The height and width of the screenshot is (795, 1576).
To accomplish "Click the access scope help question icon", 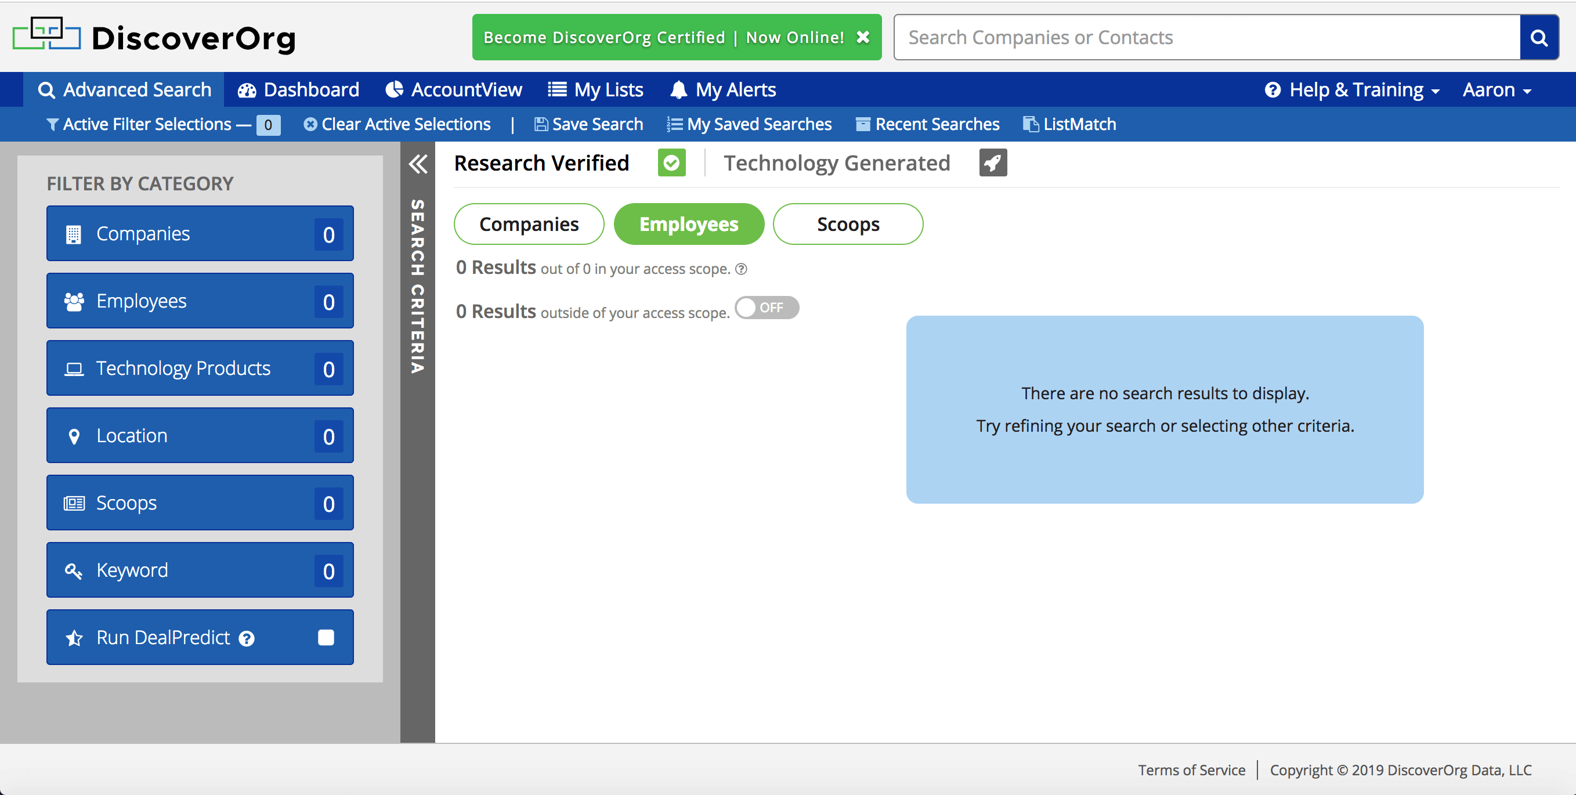I will tap(741, 269).
